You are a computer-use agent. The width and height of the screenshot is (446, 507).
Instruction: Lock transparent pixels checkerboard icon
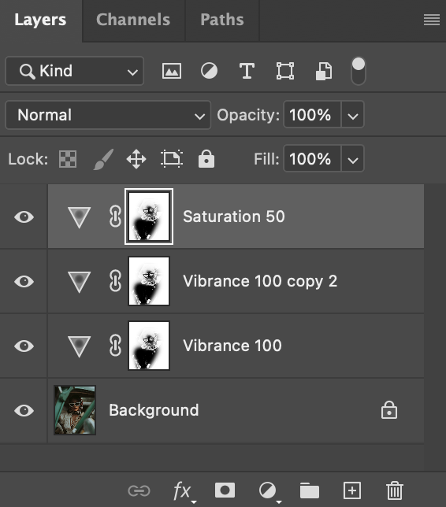pos(68,159)
